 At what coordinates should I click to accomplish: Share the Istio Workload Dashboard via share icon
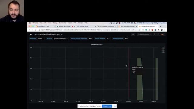point(62,34)
